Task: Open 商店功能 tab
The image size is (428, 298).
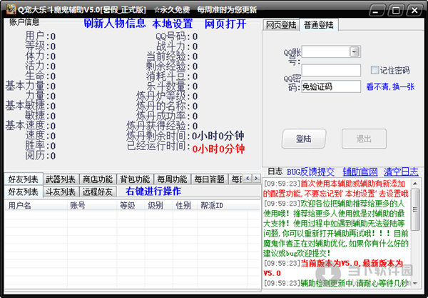Action: tap(98, 179)
